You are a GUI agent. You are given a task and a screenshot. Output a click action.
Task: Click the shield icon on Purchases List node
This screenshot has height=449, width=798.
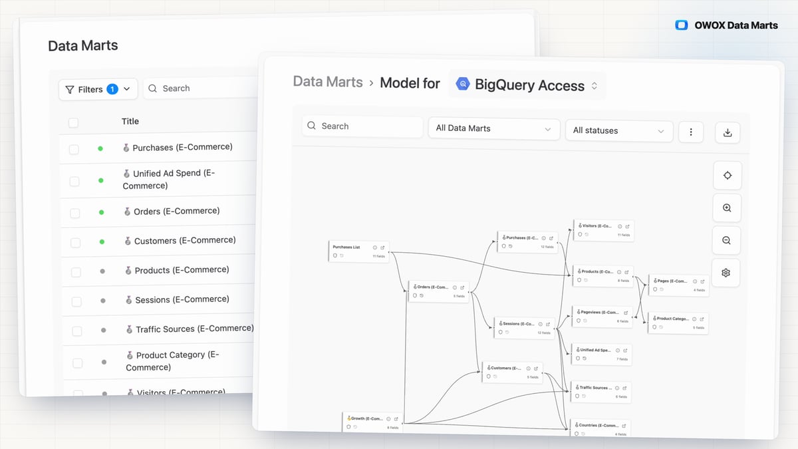(335, 255)
